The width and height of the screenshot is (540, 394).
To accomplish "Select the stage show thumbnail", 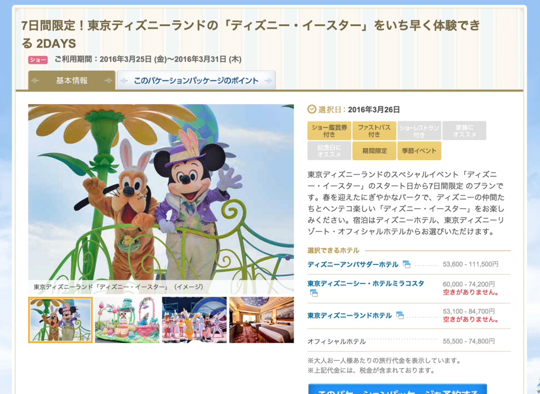I will pyautogui.click(x=194, y=320).
